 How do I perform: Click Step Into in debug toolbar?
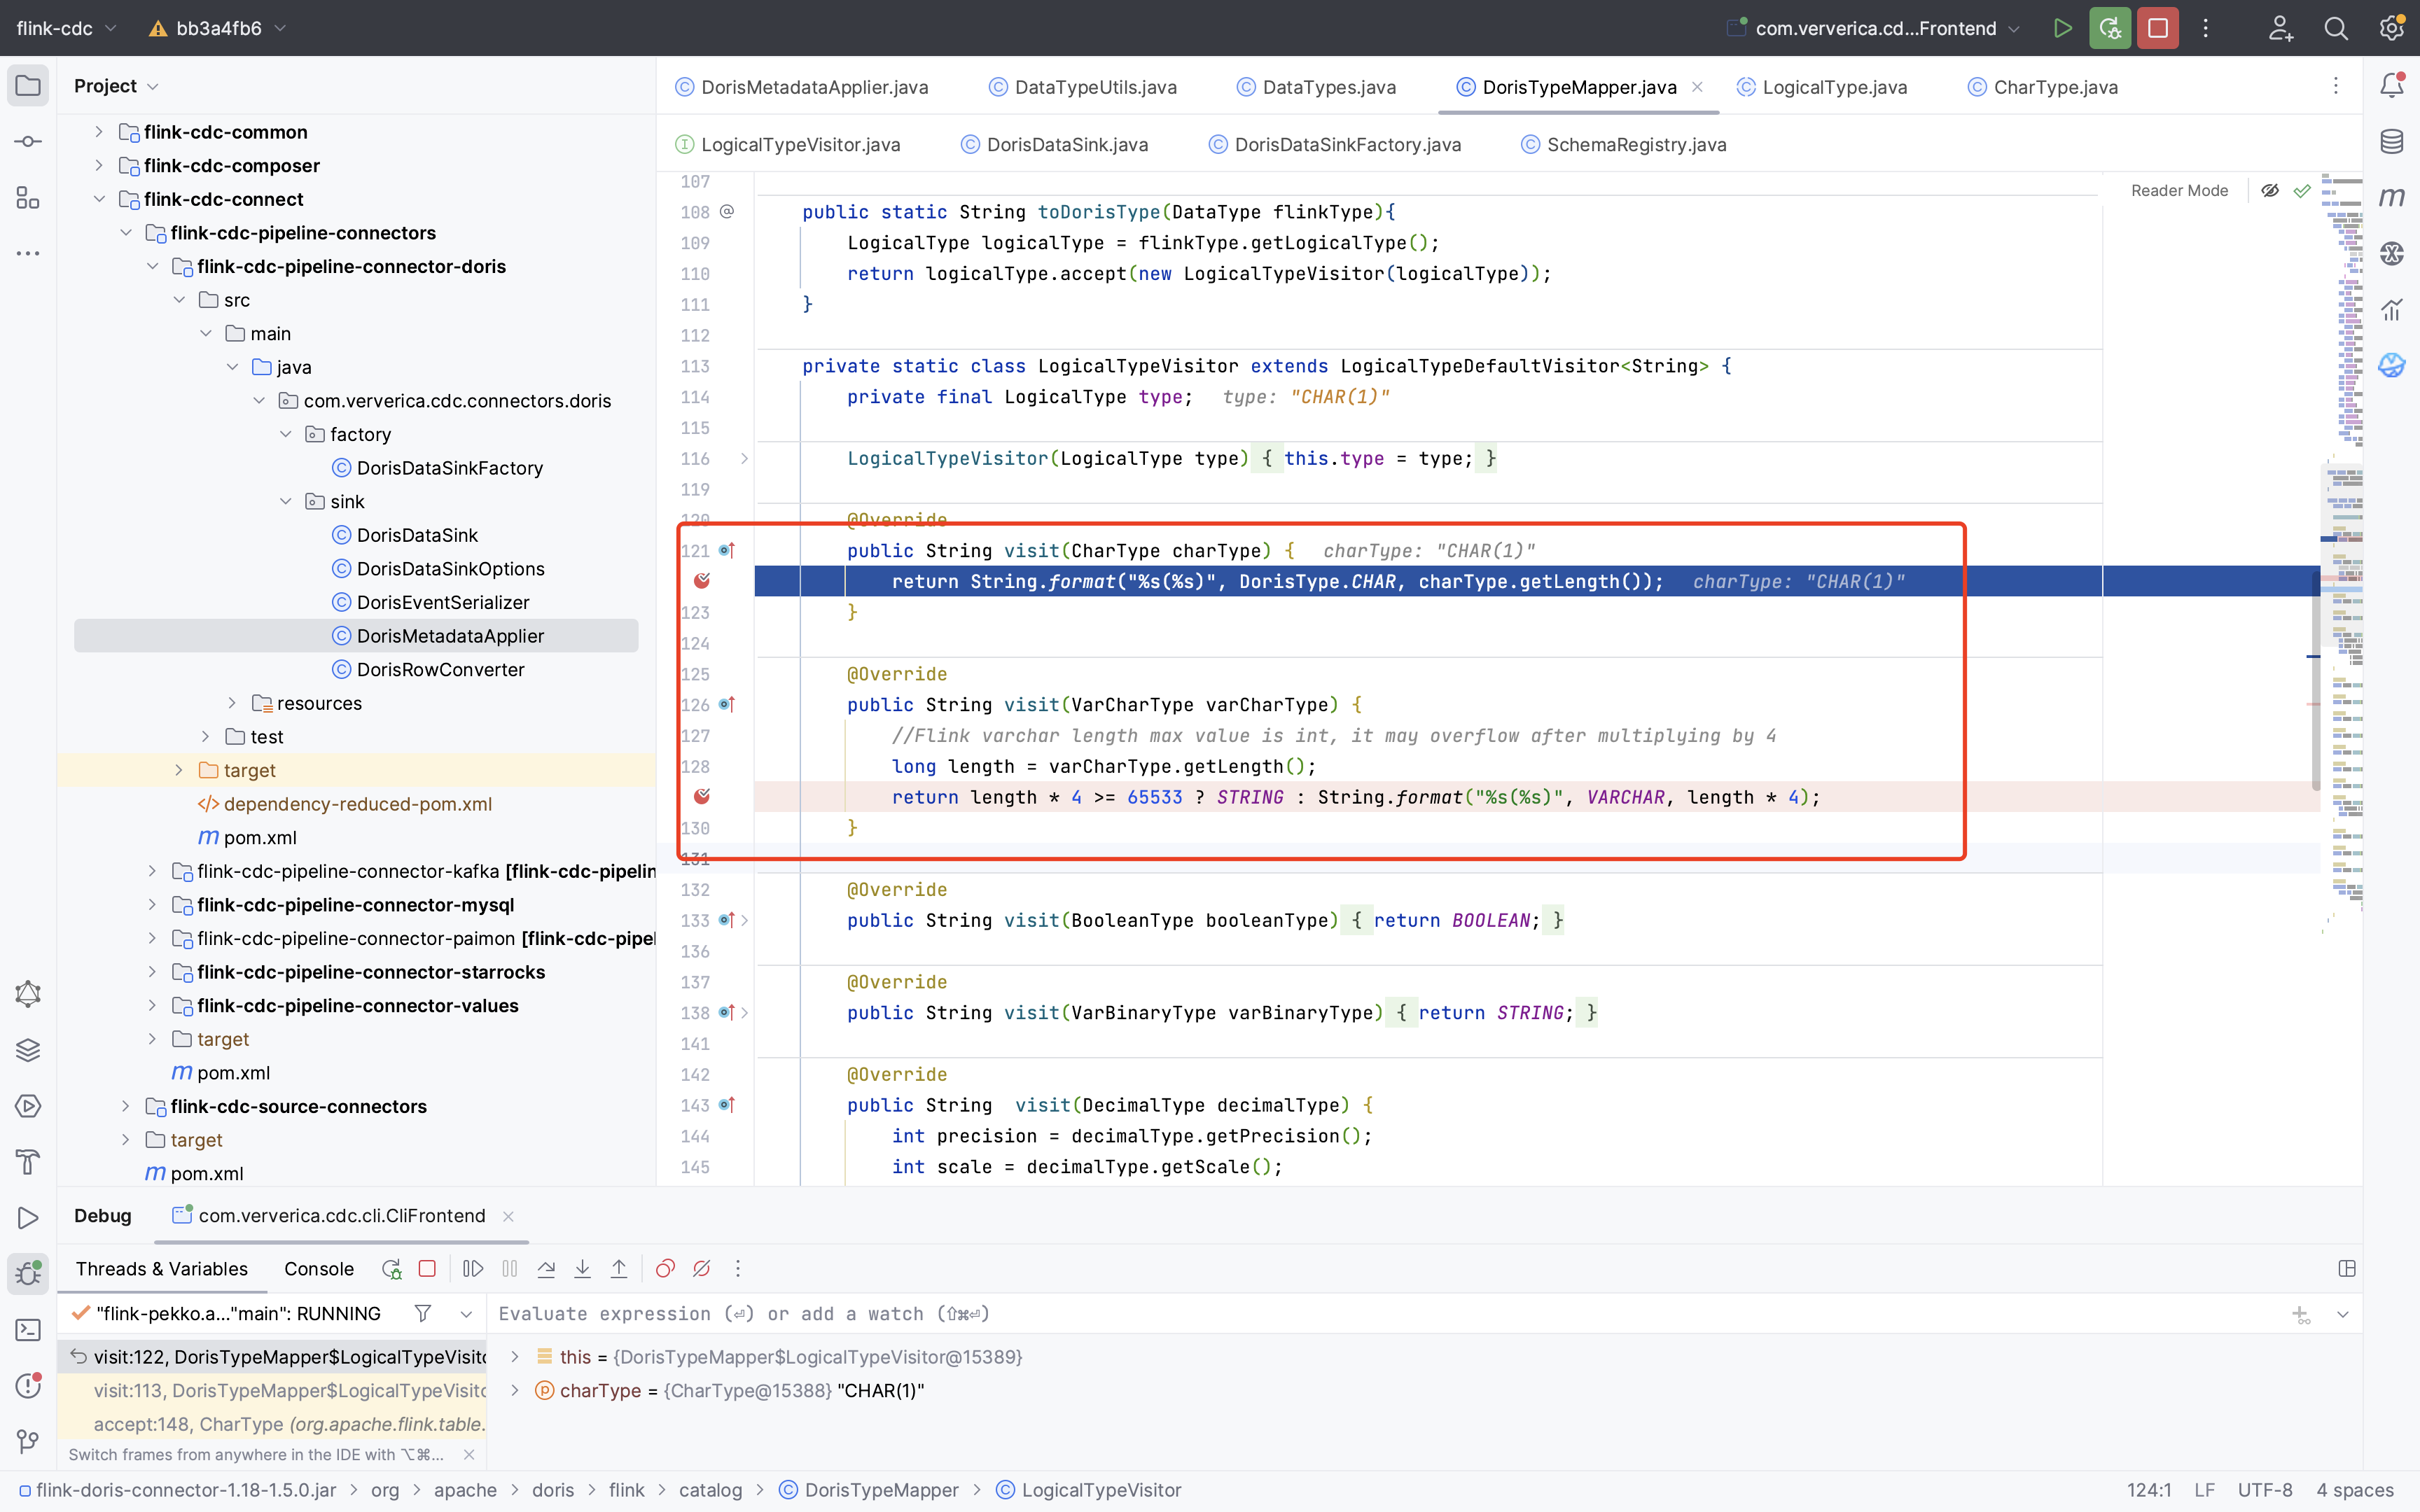click(582, 1269)
